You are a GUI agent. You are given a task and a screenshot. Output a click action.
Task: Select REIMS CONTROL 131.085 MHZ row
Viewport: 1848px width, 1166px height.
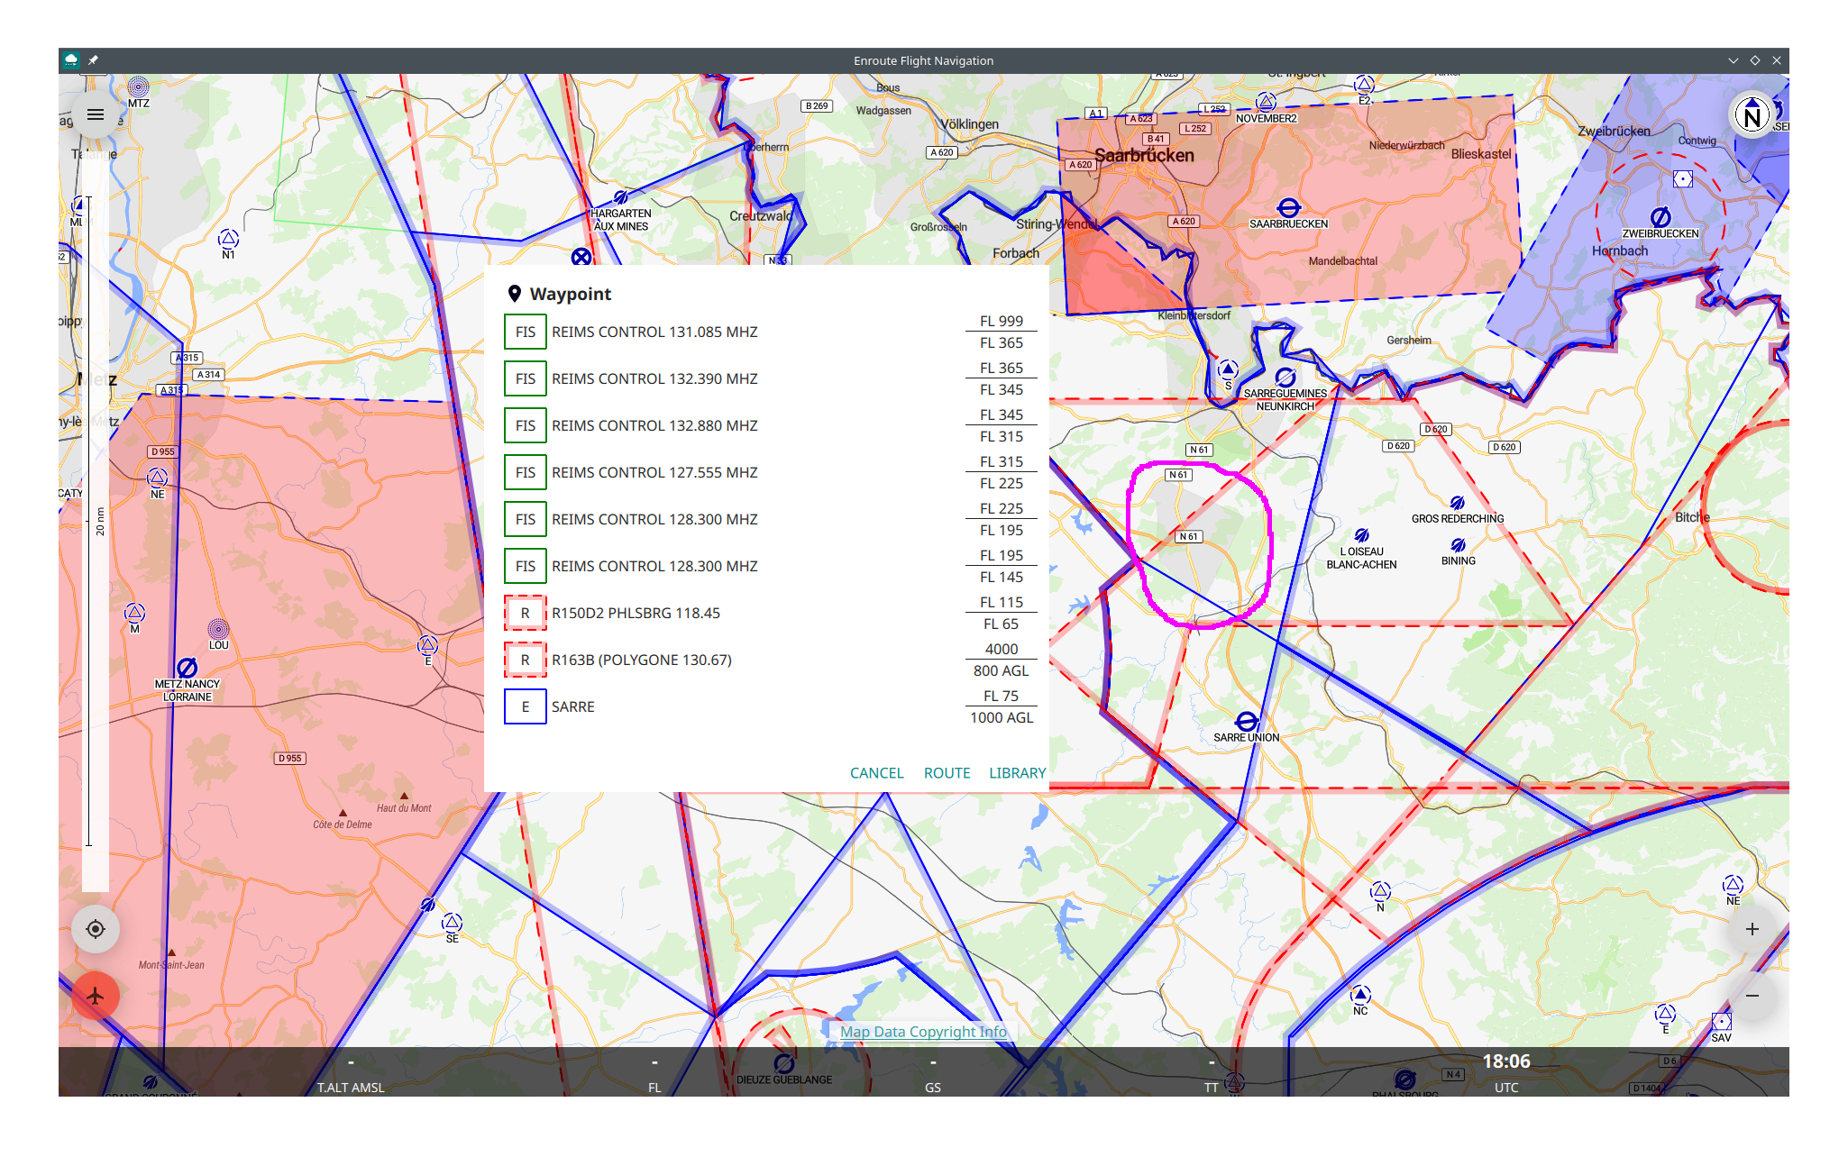(771, 332)
